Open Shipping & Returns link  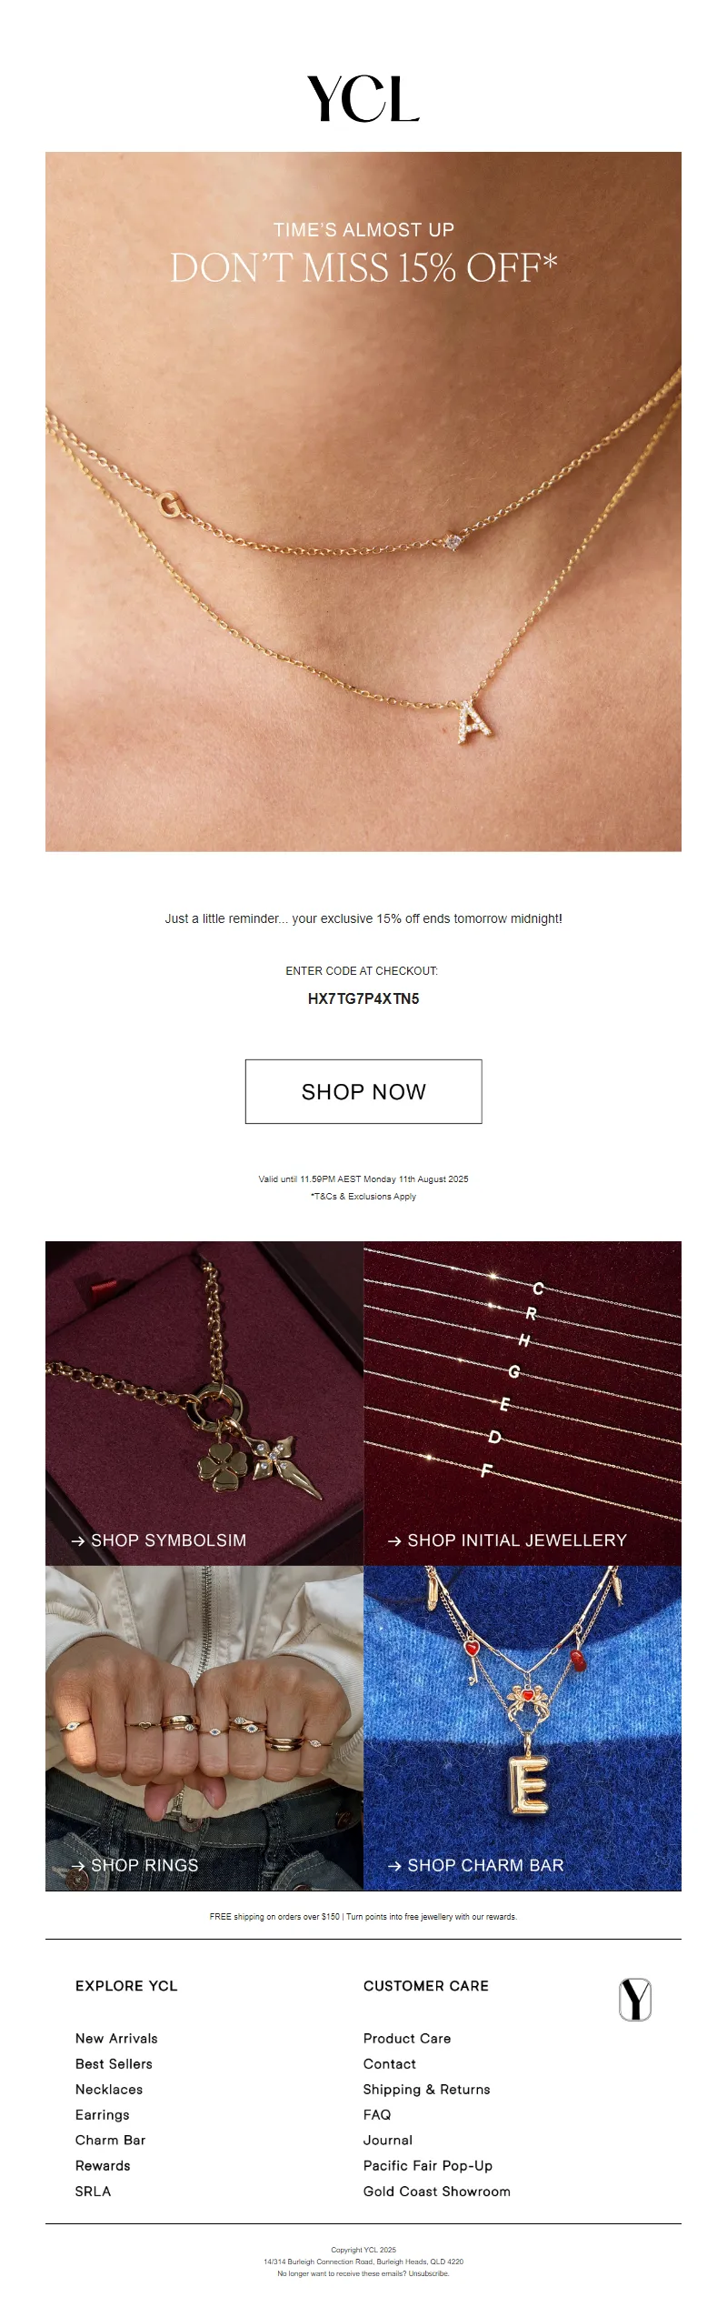point(427,2089)
